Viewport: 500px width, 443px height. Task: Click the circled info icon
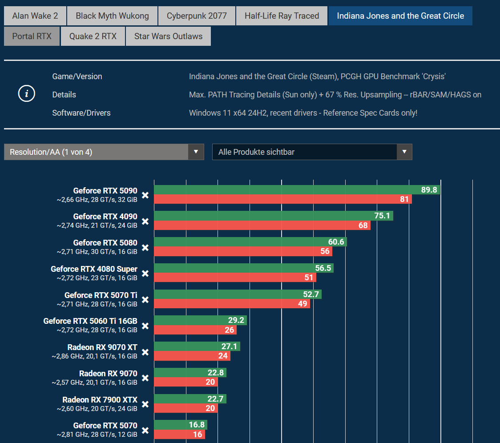click(x=26, y=93)
